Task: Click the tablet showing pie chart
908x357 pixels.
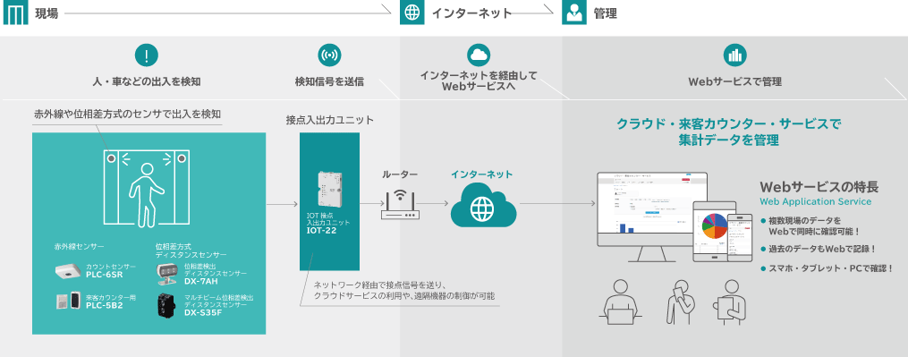Action: pos(714,231)
